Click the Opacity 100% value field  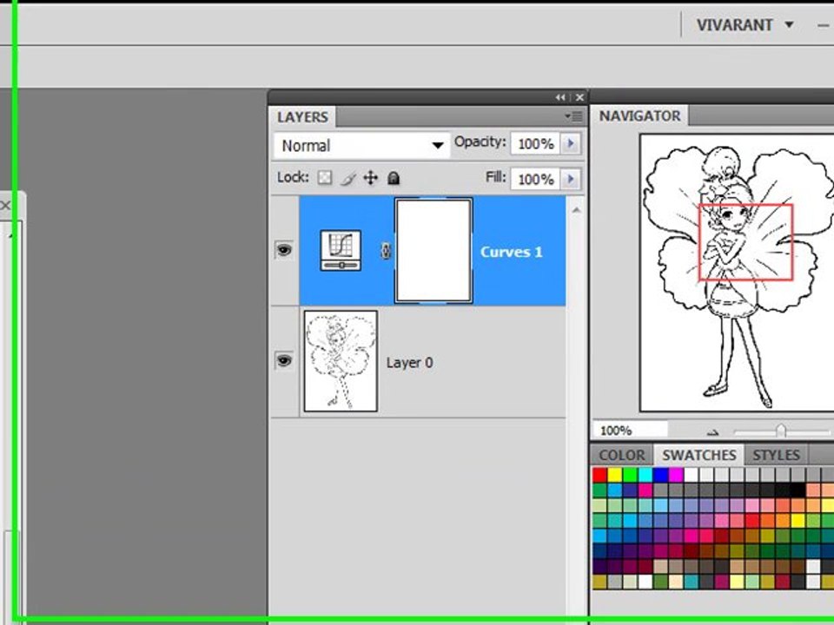click(x=536, y=143)
